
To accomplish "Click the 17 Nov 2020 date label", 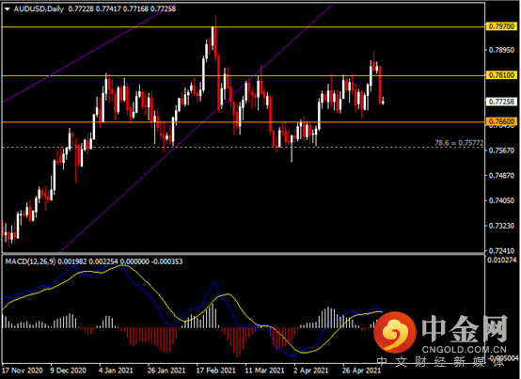I will [x=23, y=371].
